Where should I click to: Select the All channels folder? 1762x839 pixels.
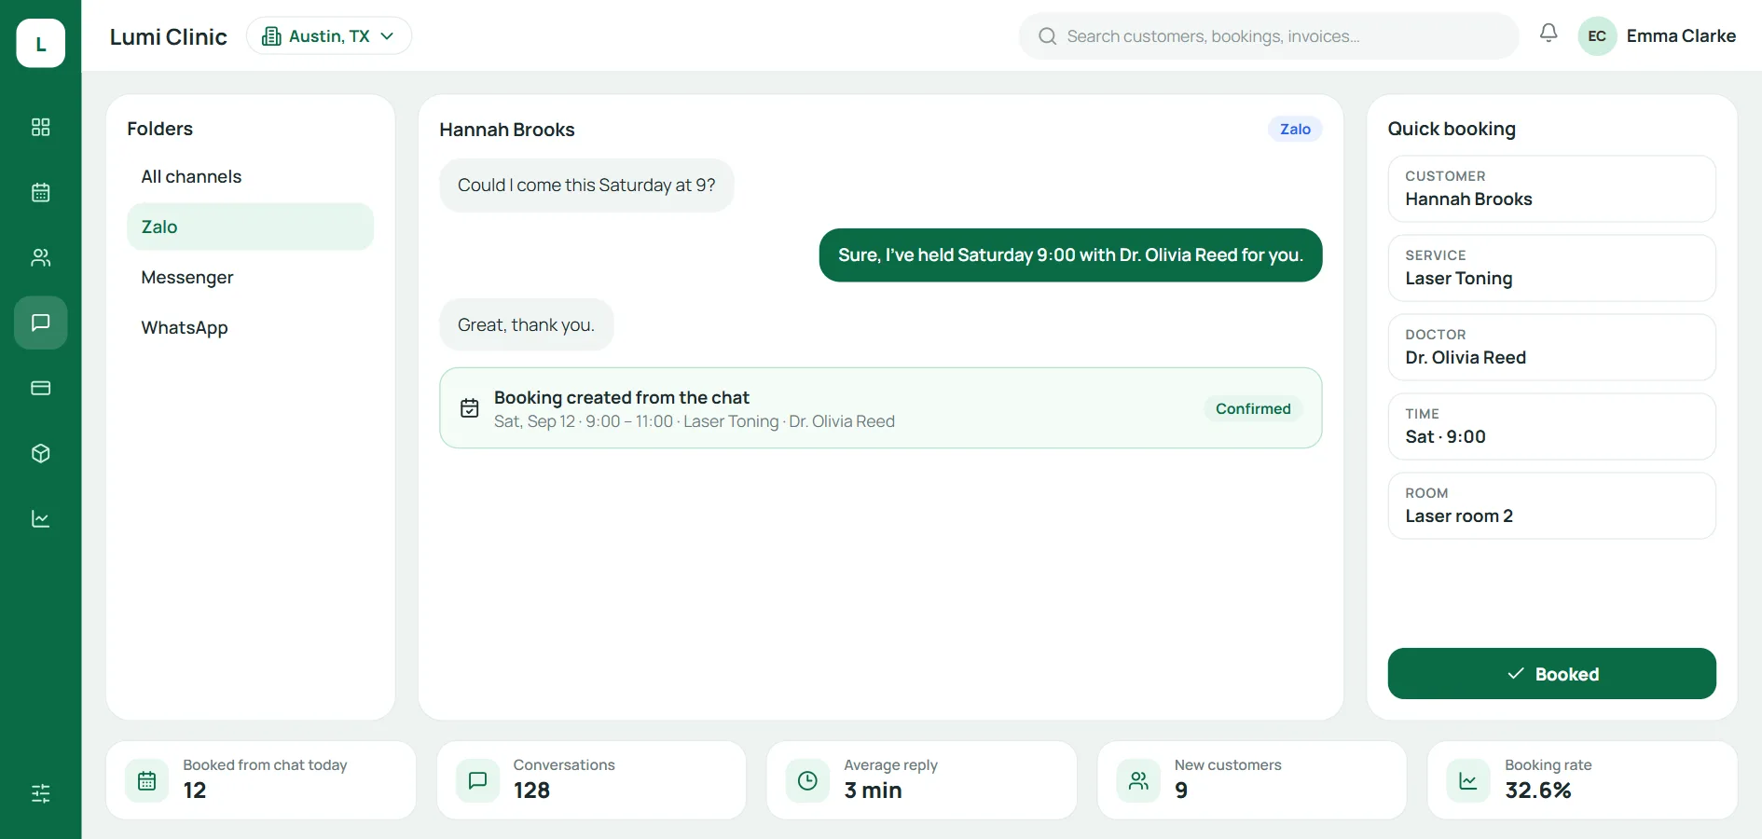pyautogui.click(x=250, y=176)
